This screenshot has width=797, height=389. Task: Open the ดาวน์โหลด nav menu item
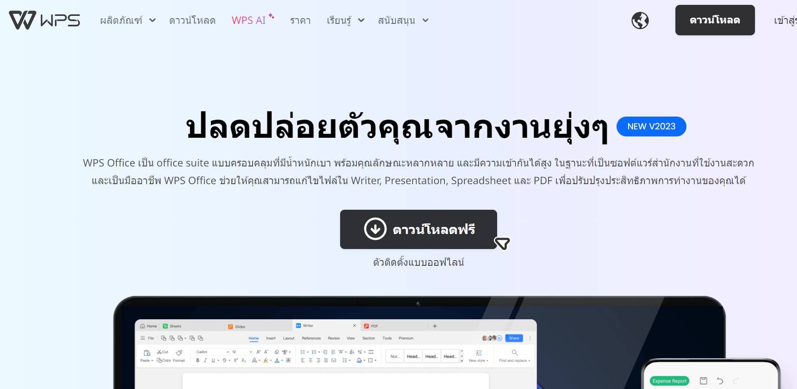[x=192, y=20]
